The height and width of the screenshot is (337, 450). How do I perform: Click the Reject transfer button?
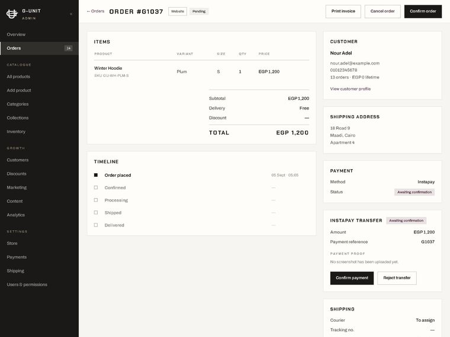pyautogui.click(x=397, y=278)
